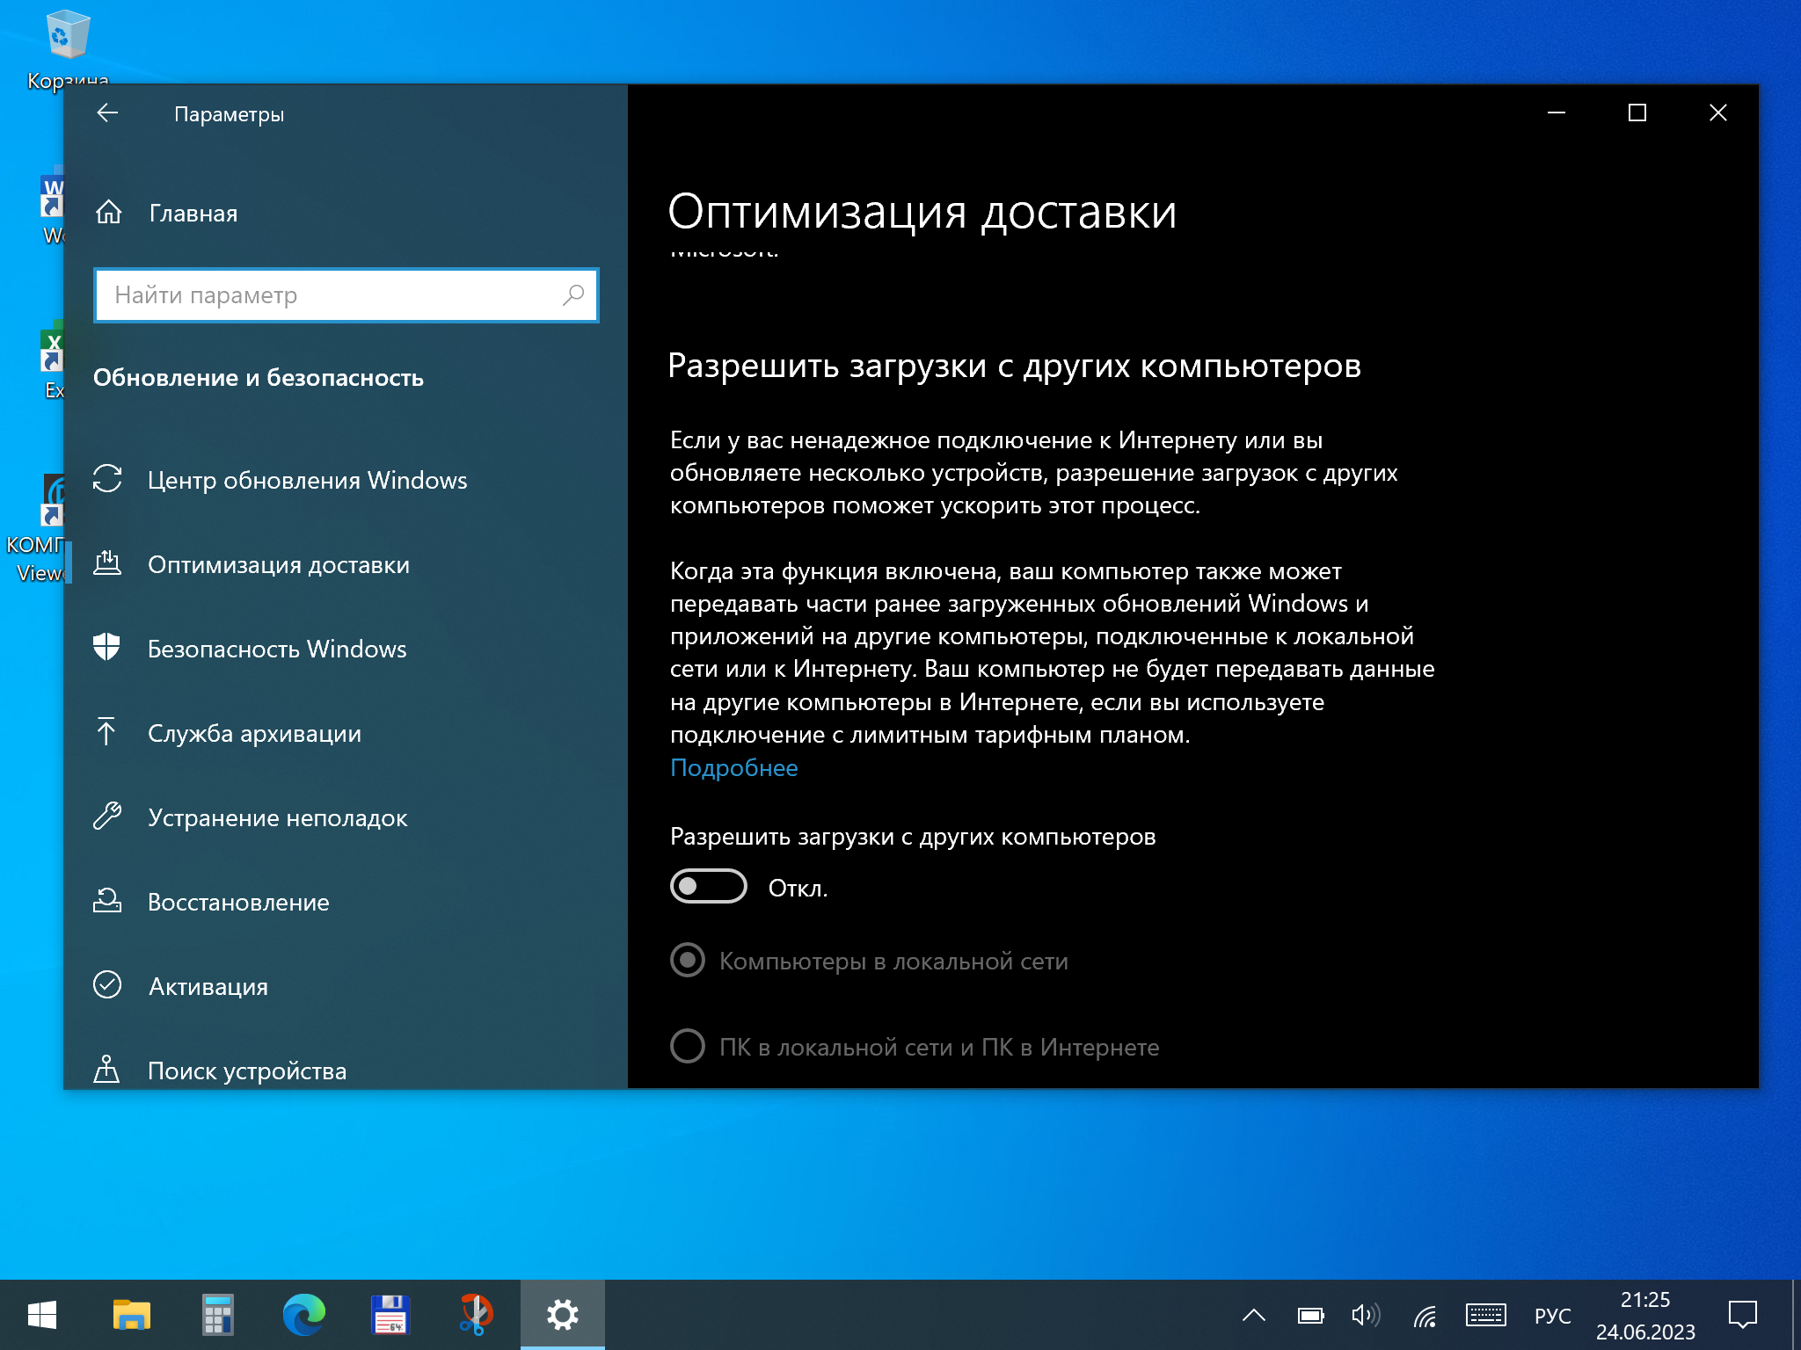This screenshot has height=1350, width=1801.
Task: Open the volume control icon
Action: [1366, 1315]
